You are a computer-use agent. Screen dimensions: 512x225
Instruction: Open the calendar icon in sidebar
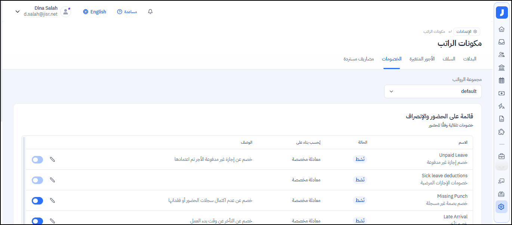click(502, 80)
